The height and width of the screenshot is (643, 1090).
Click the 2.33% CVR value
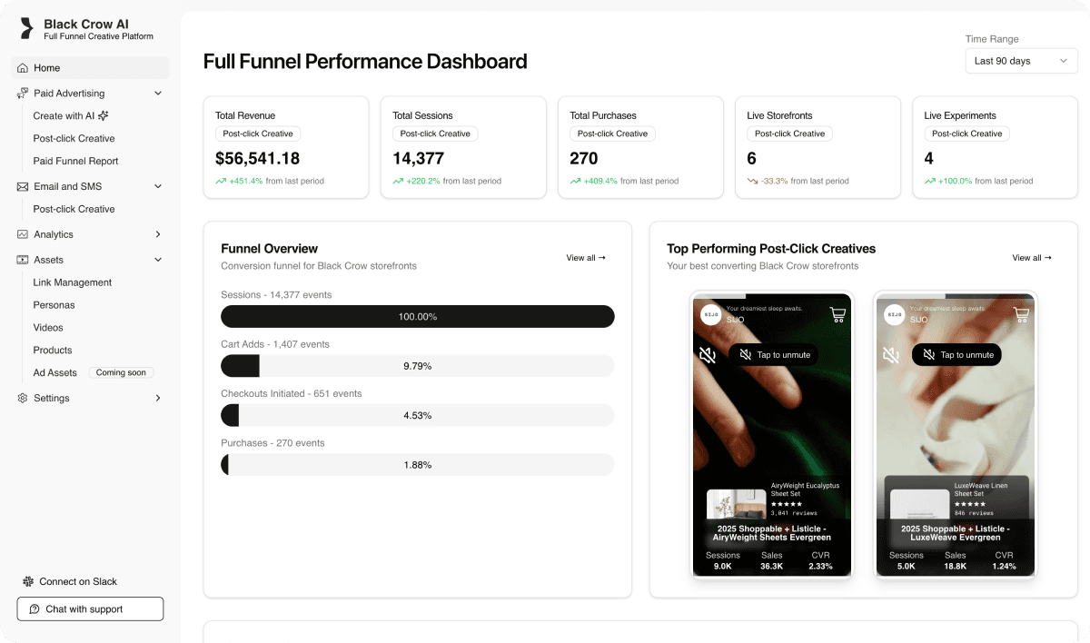(x=821, y=566)
